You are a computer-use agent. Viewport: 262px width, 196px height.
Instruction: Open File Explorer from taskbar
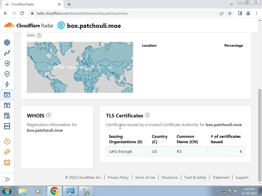click(23, 191)
